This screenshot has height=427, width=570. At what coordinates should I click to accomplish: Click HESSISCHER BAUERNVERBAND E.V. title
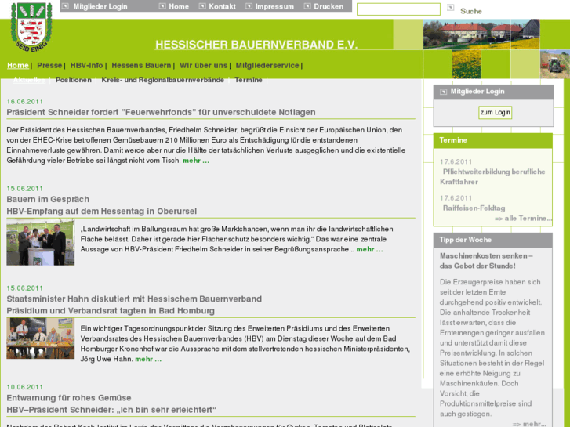pos(256,45)
